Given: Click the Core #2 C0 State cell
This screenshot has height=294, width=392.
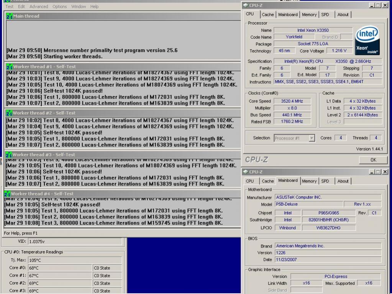Looking at the screenshot, I should point(107,283).
